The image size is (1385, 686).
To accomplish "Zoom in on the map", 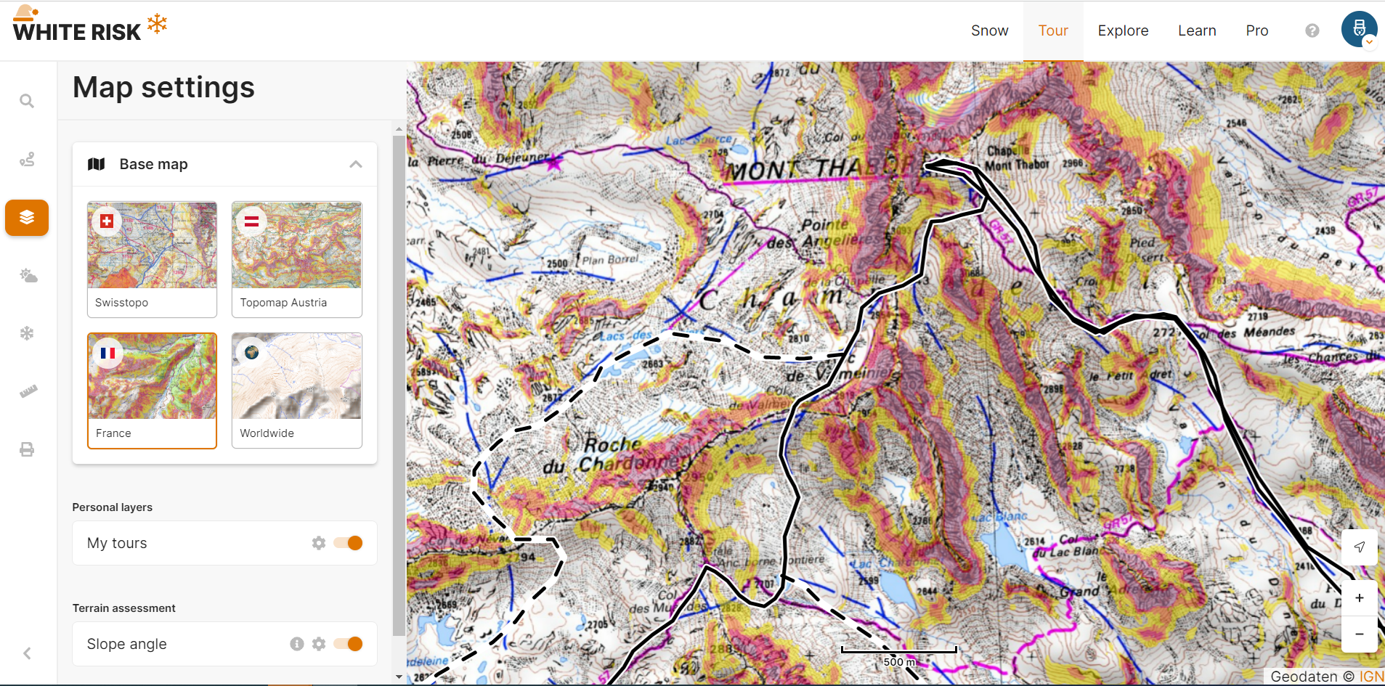I will pyautogui.click(x=1359, y=598).
